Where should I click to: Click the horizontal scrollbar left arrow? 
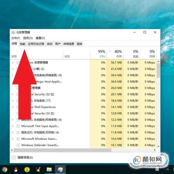tap(12, 150)
